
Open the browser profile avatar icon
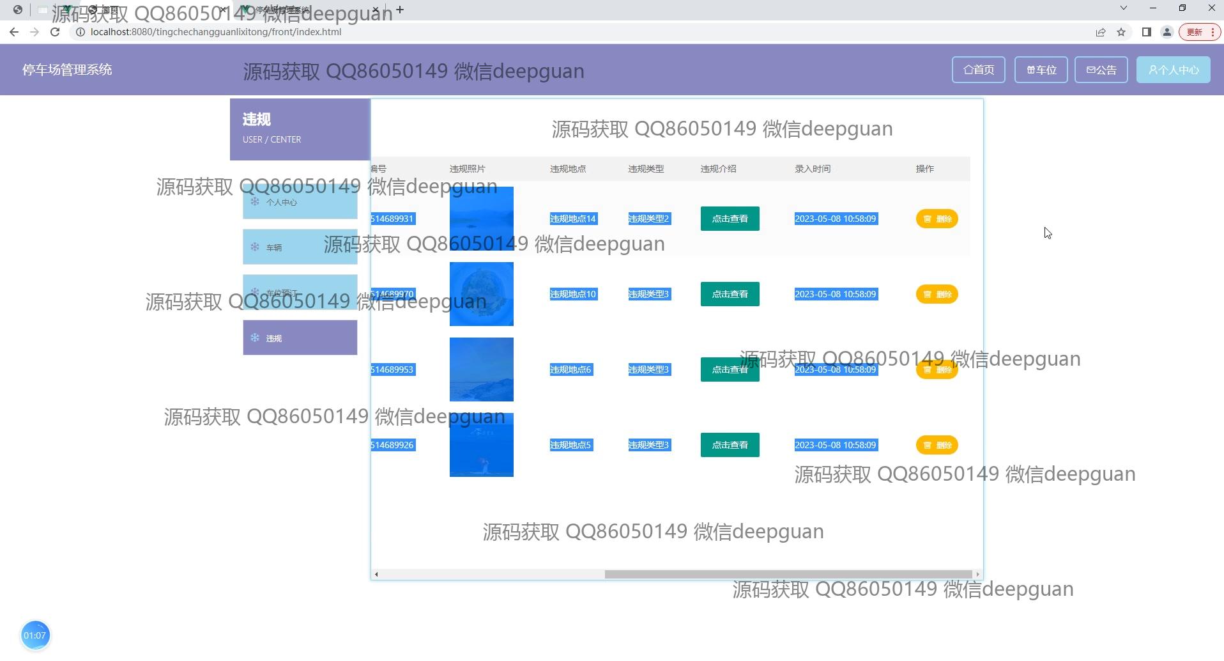tap(1167, 32)
